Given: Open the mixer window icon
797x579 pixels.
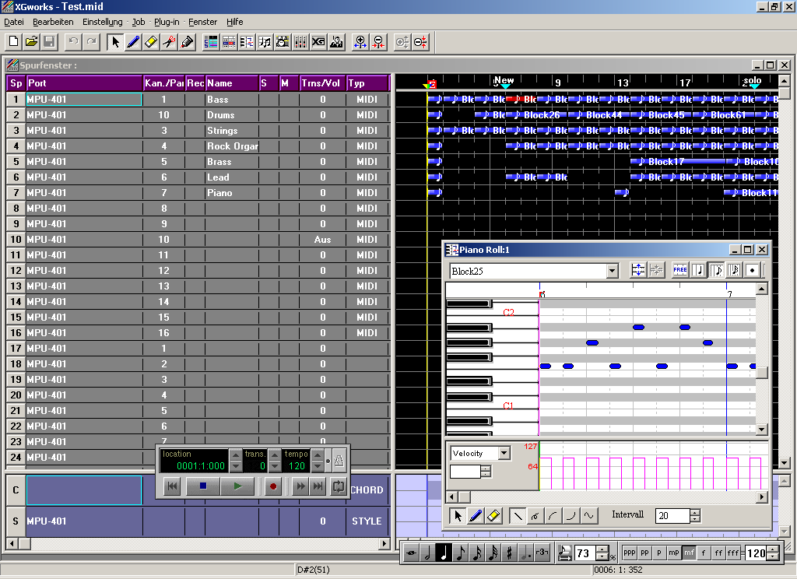Looking at the screenshot, I should pyautogui.click(x=300, y=42).
